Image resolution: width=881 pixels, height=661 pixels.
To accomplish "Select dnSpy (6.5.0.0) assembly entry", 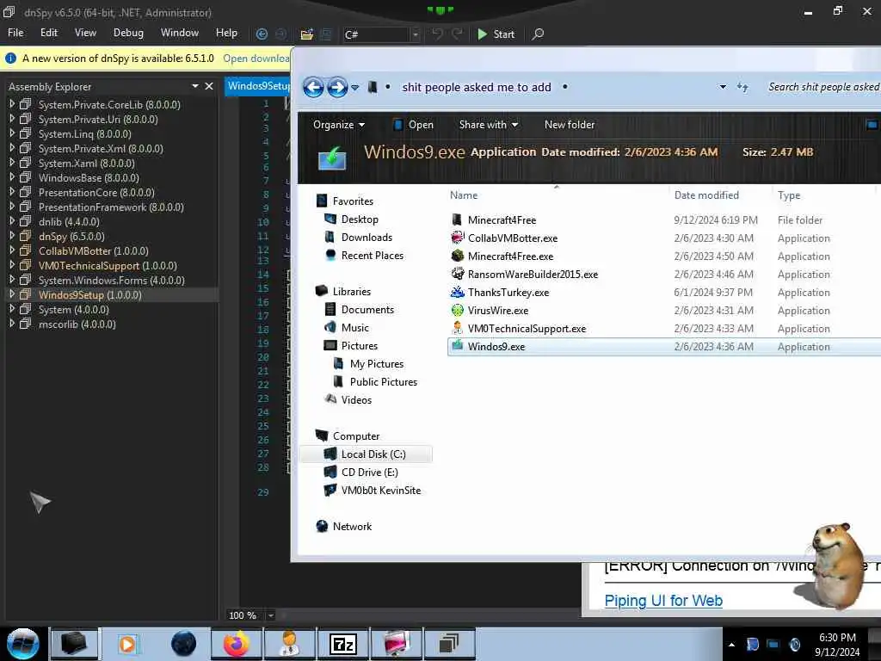I will point(71,236).
